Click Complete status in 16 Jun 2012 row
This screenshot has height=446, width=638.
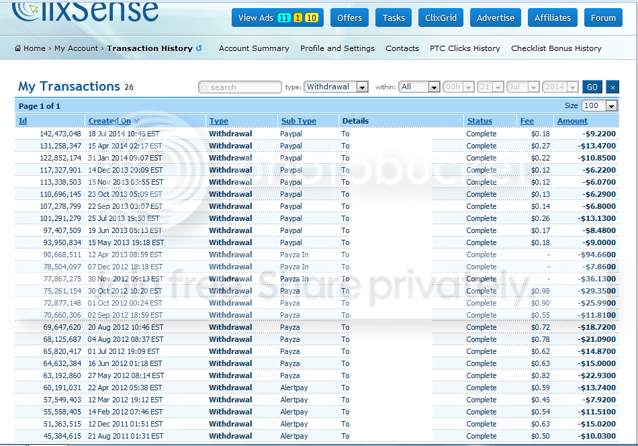pyautogui.click(x=482, y=363)
